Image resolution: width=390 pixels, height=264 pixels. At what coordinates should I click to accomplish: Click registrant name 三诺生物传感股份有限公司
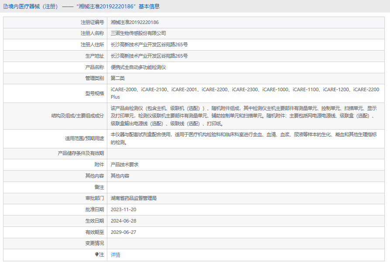(x=138, y=33)
